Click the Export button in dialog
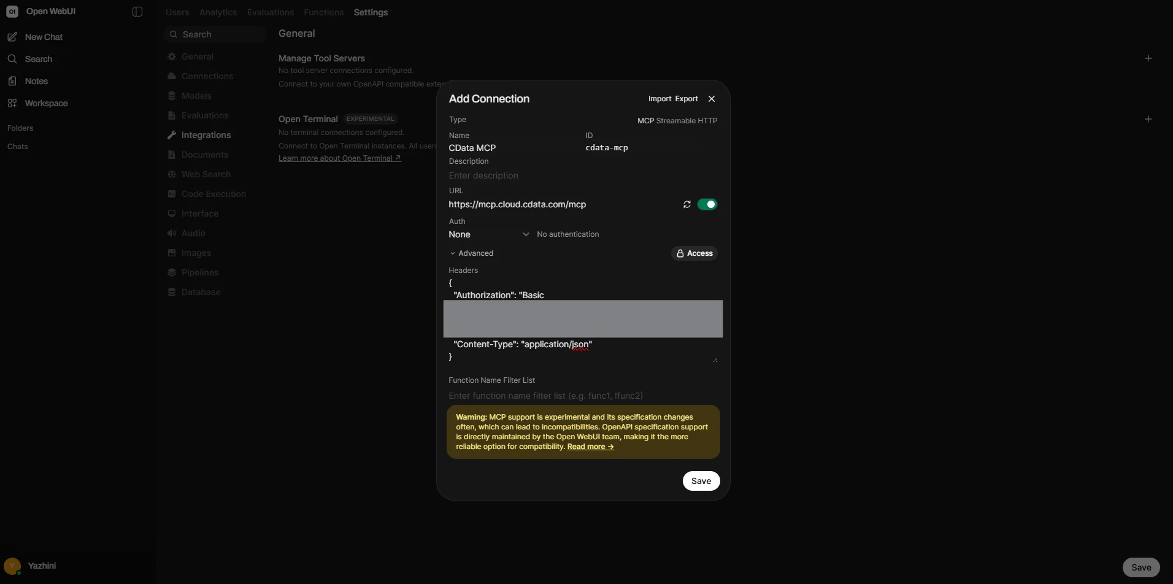Image resolution: width=1173 pixels, height=584 pixels. click(x=686, y=99)
